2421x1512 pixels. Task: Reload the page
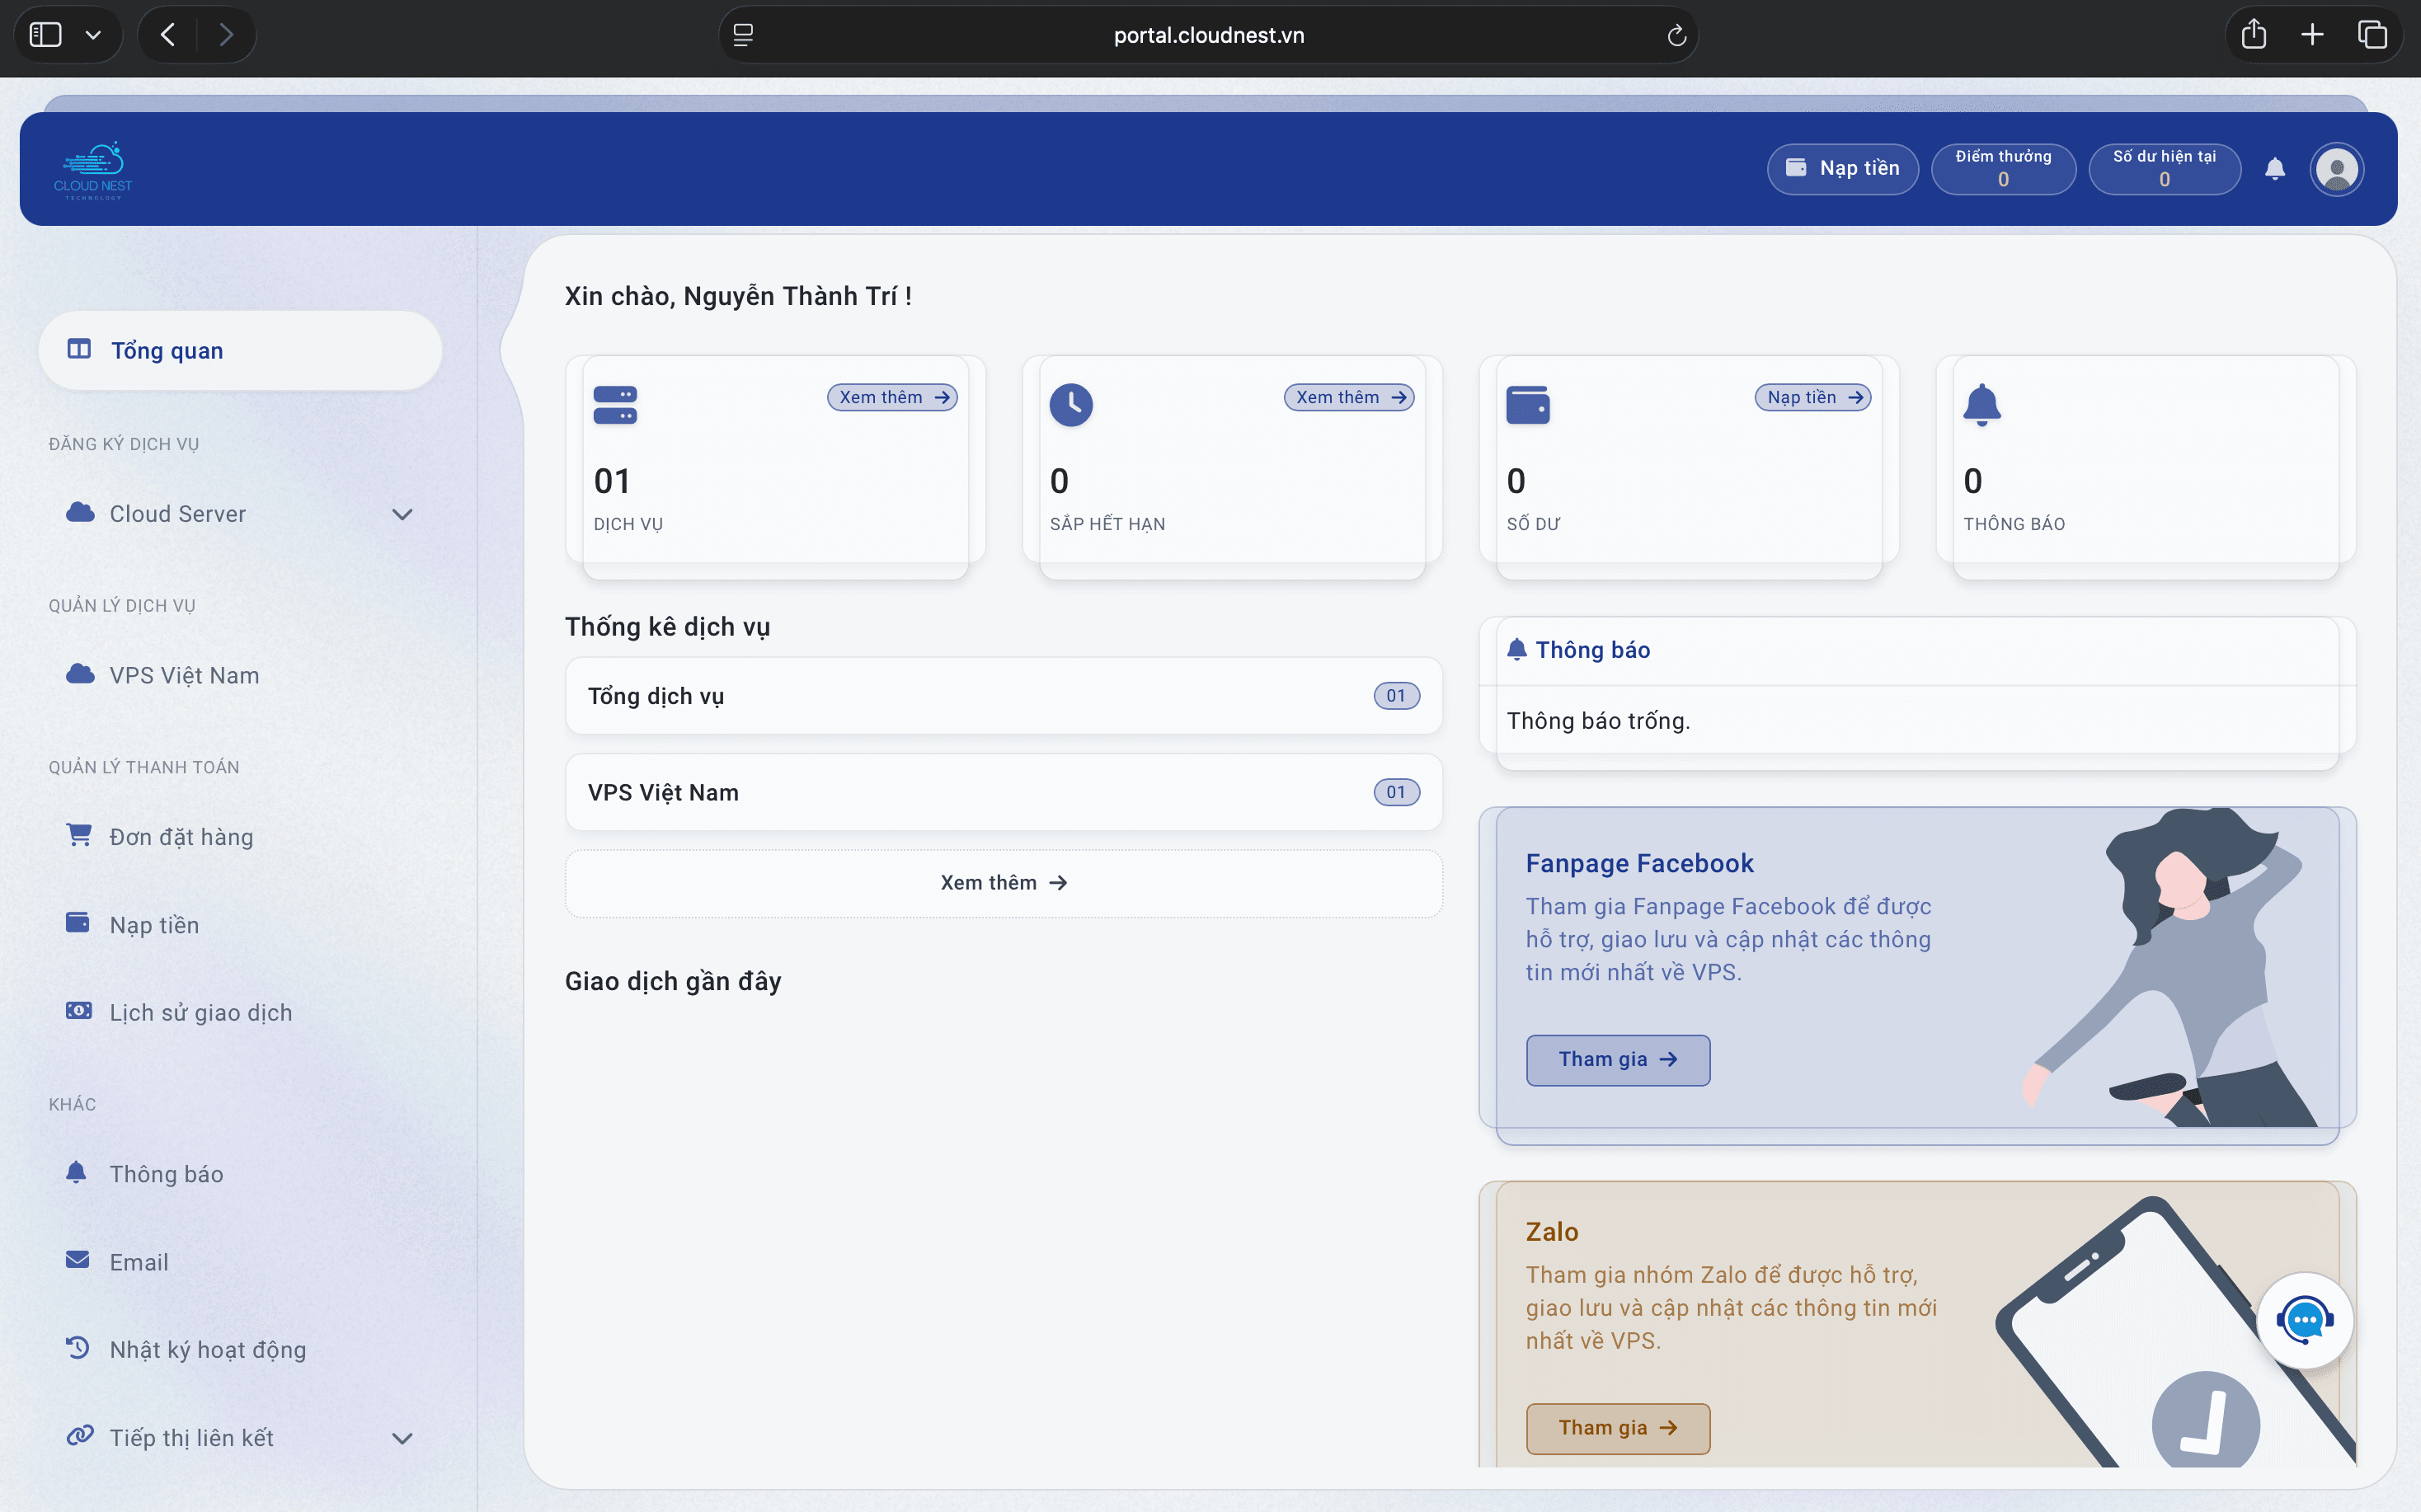click(x=1677, y=36)
